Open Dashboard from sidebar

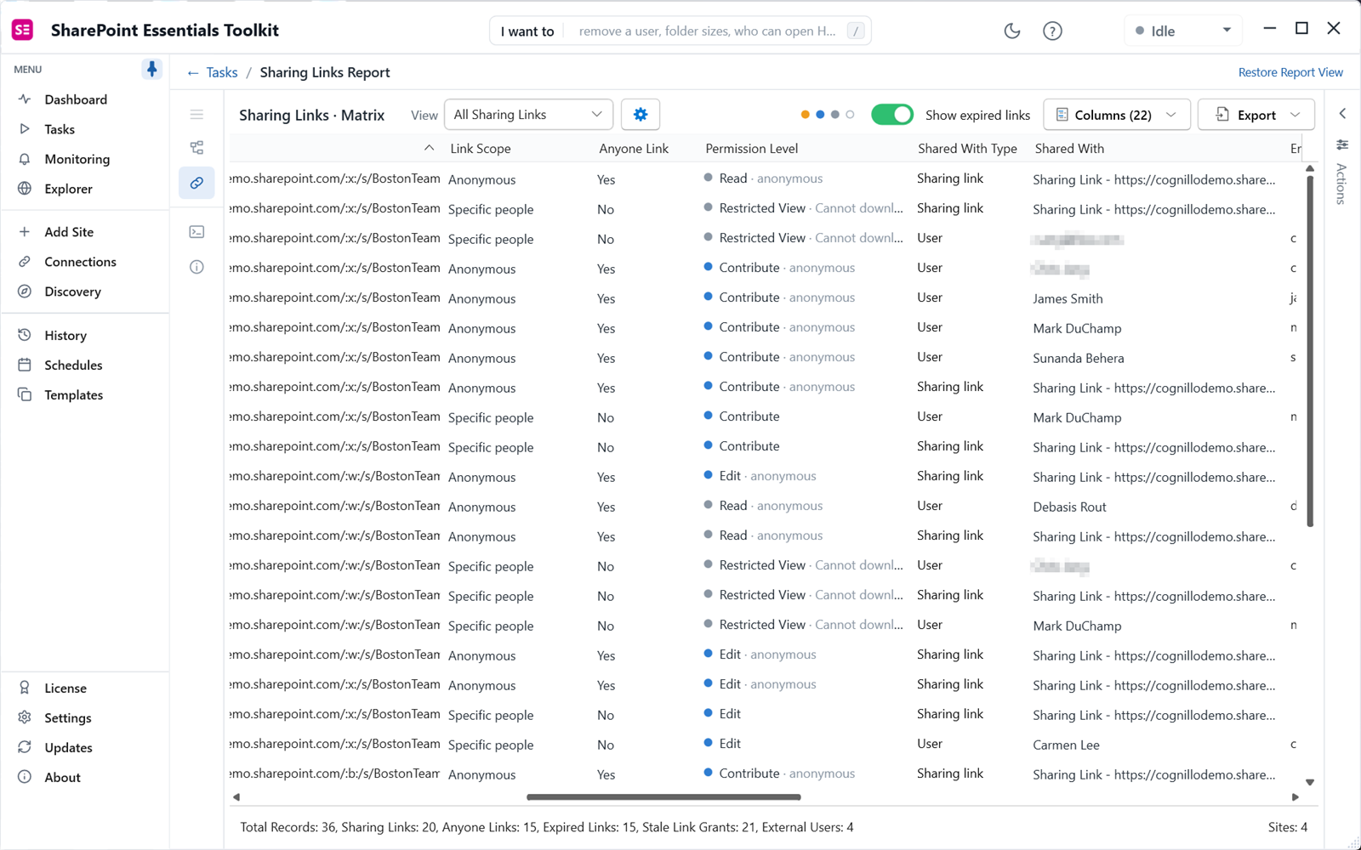point(76,99)
